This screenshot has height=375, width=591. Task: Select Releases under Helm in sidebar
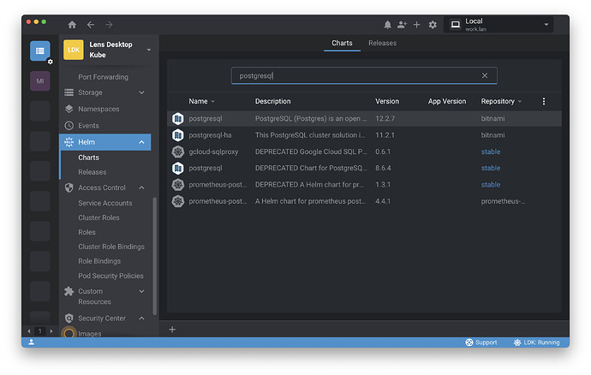93,172
